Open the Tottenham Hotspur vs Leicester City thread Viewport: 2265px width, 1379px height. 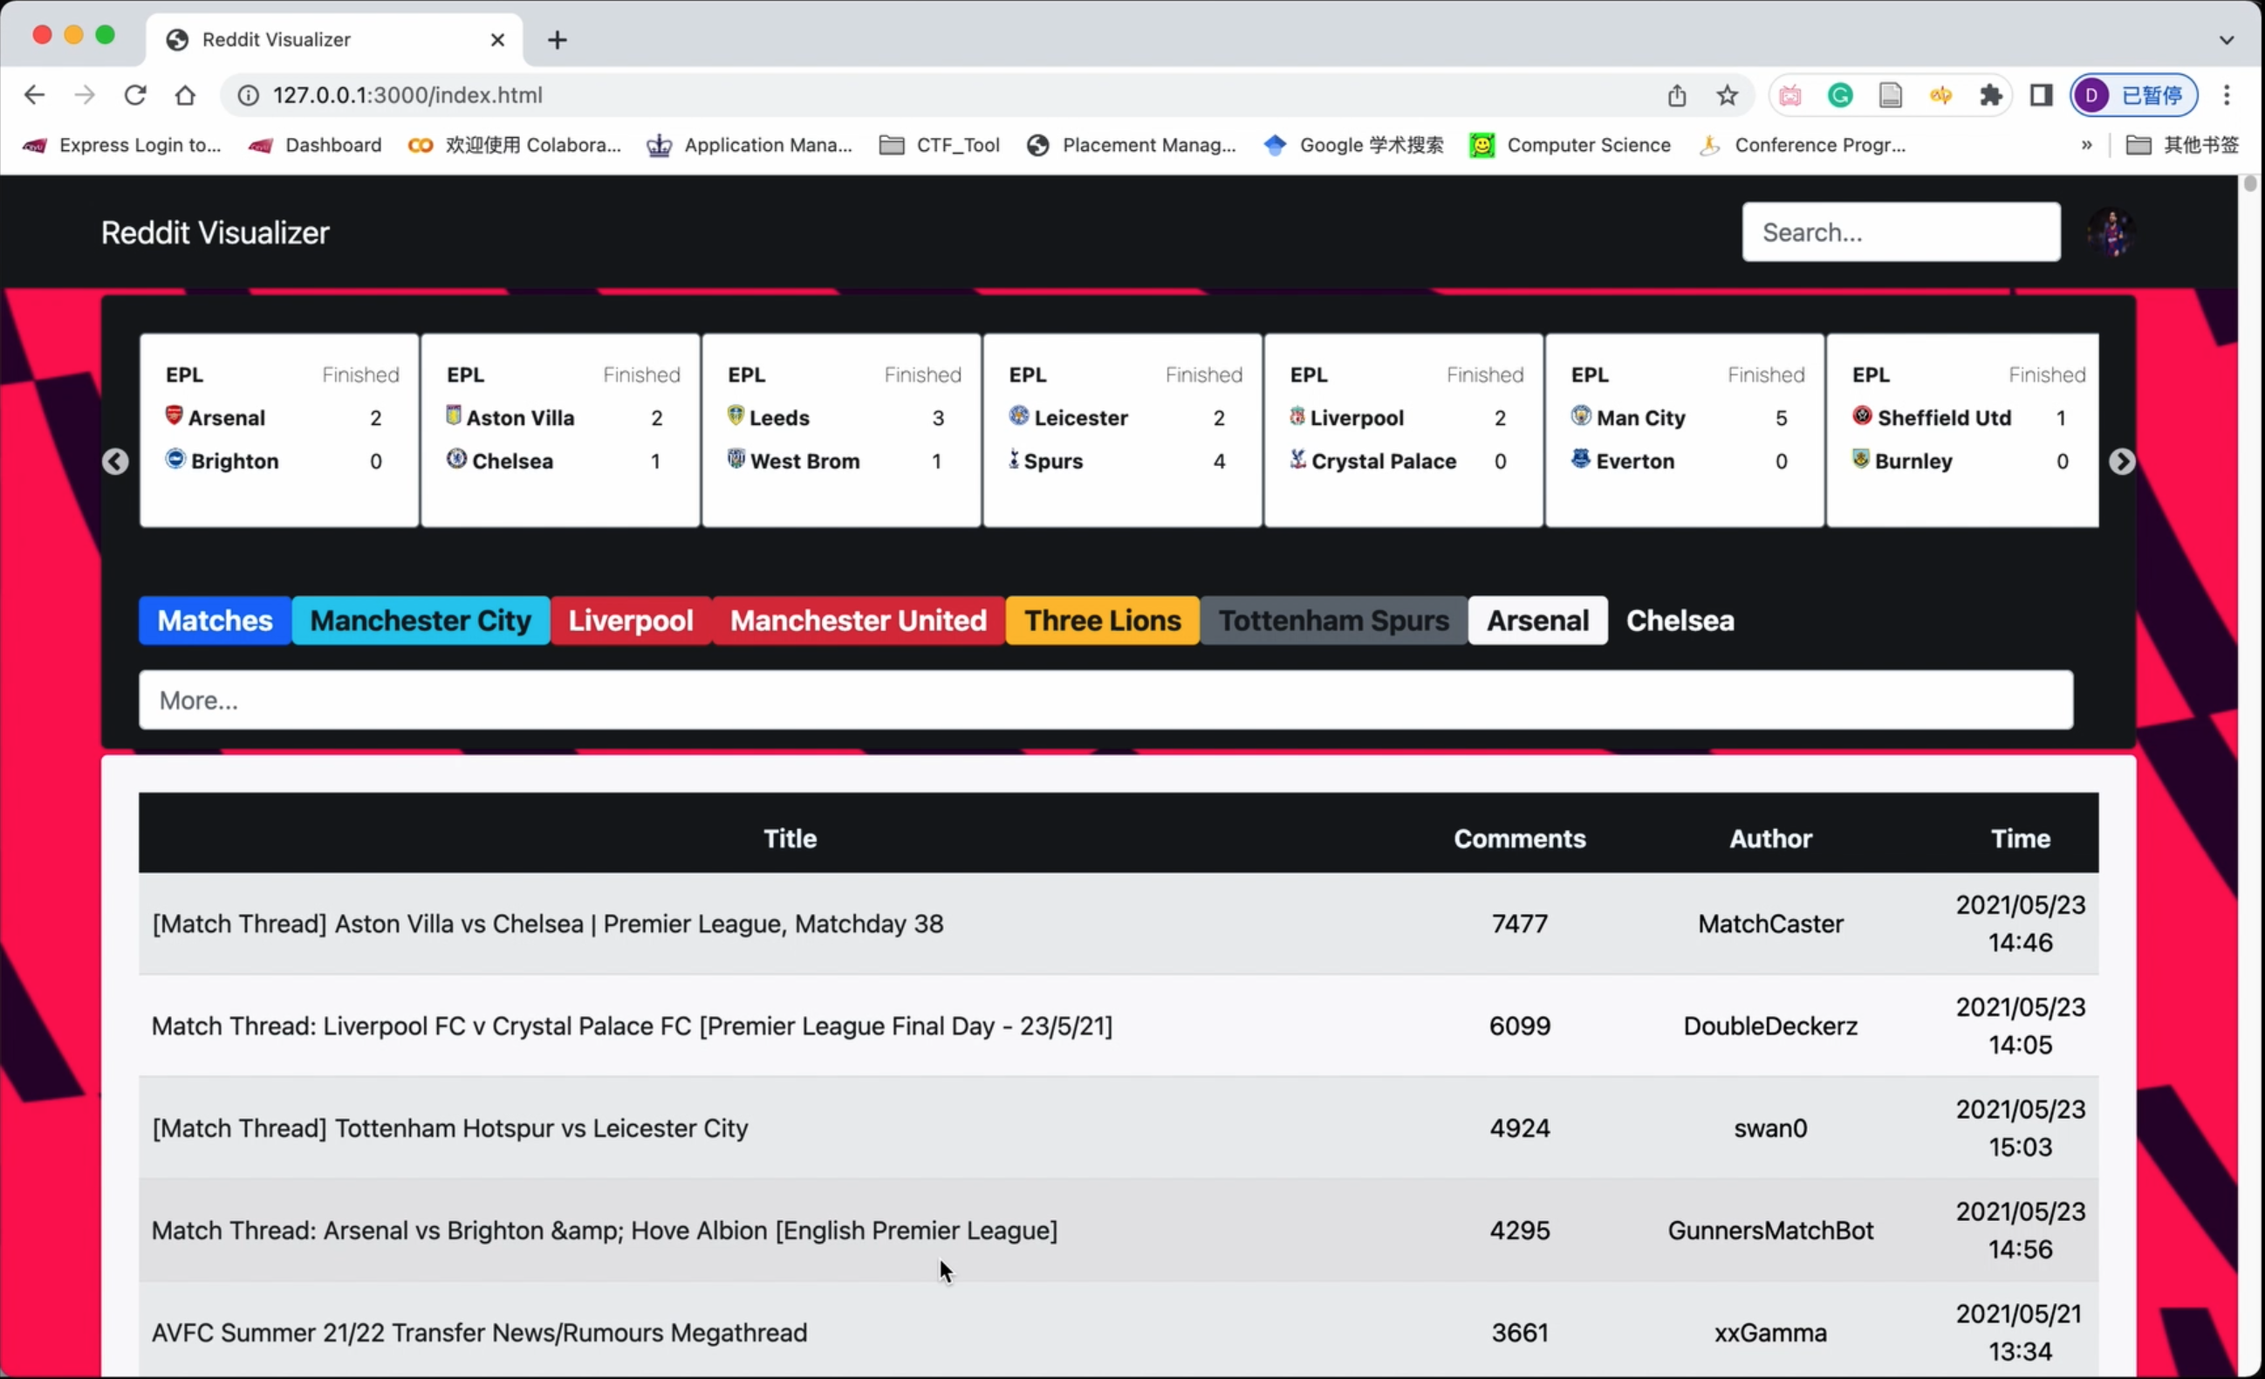click(x=450, y=1127)
